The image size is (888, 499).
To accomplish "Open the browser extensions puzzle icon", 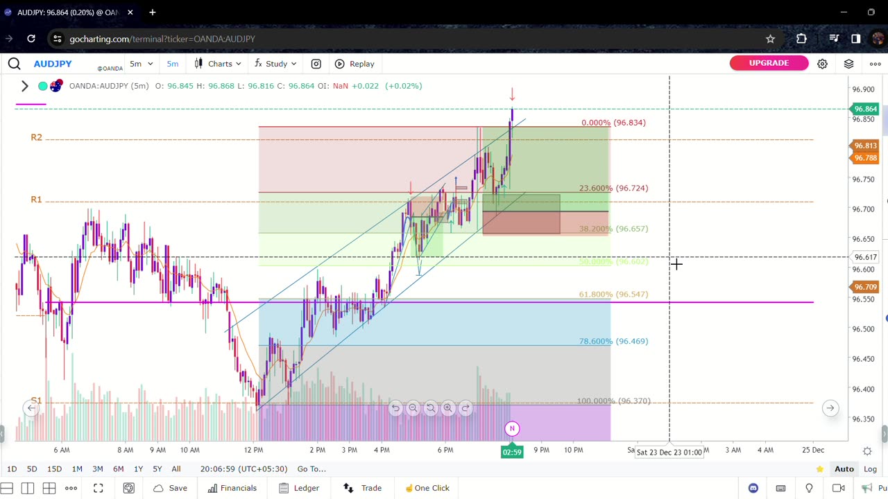I will click(801, 39).
